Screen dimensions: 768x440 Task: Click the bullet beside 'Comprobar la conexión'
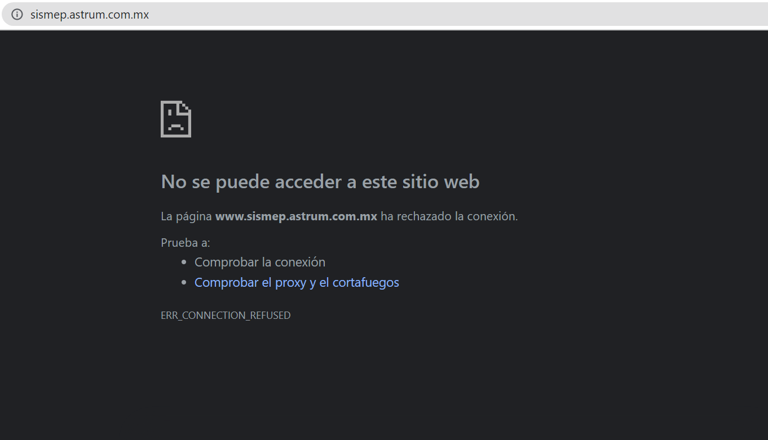pyautogui.click(x=183, y=261)
